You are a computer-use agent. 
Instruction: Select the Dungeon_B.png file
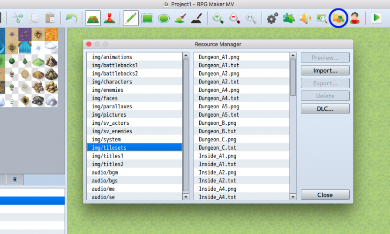(241, 123)
